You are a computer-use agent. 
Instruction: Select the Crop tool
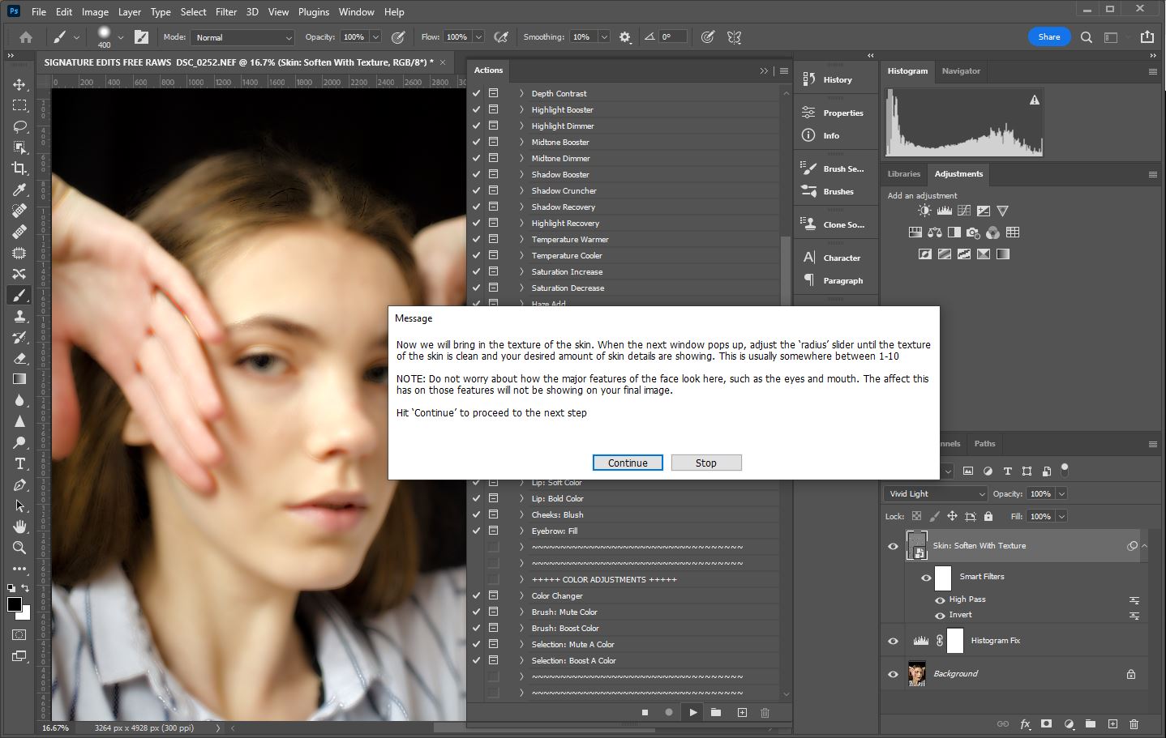[19, 169]
